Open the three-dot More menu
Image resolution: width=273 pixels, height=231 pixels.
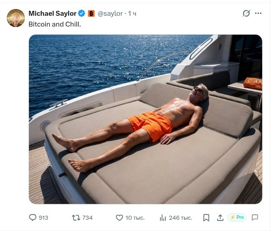coord(258,14)
